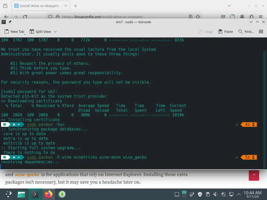Open Firefox list all tabs dropdown
Image resolution: width=267 pixels, height=200 pixels.
229,6
